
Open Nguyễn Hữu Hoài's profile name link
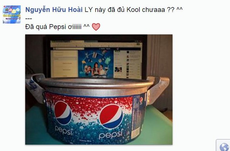pos(54,10)
